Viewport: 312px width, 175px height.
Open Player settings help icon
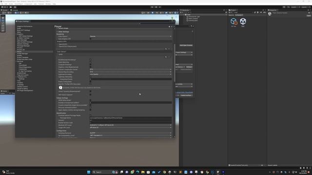169,26
